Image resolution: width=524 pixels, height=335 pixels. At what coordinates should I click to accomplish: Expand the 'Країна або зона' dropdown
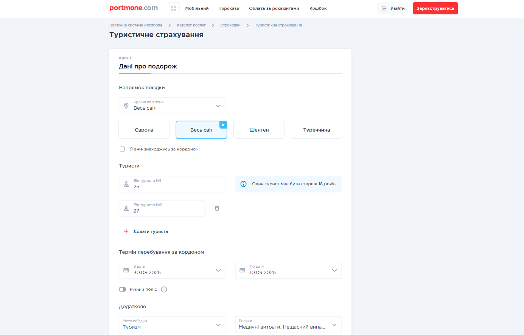218,106
